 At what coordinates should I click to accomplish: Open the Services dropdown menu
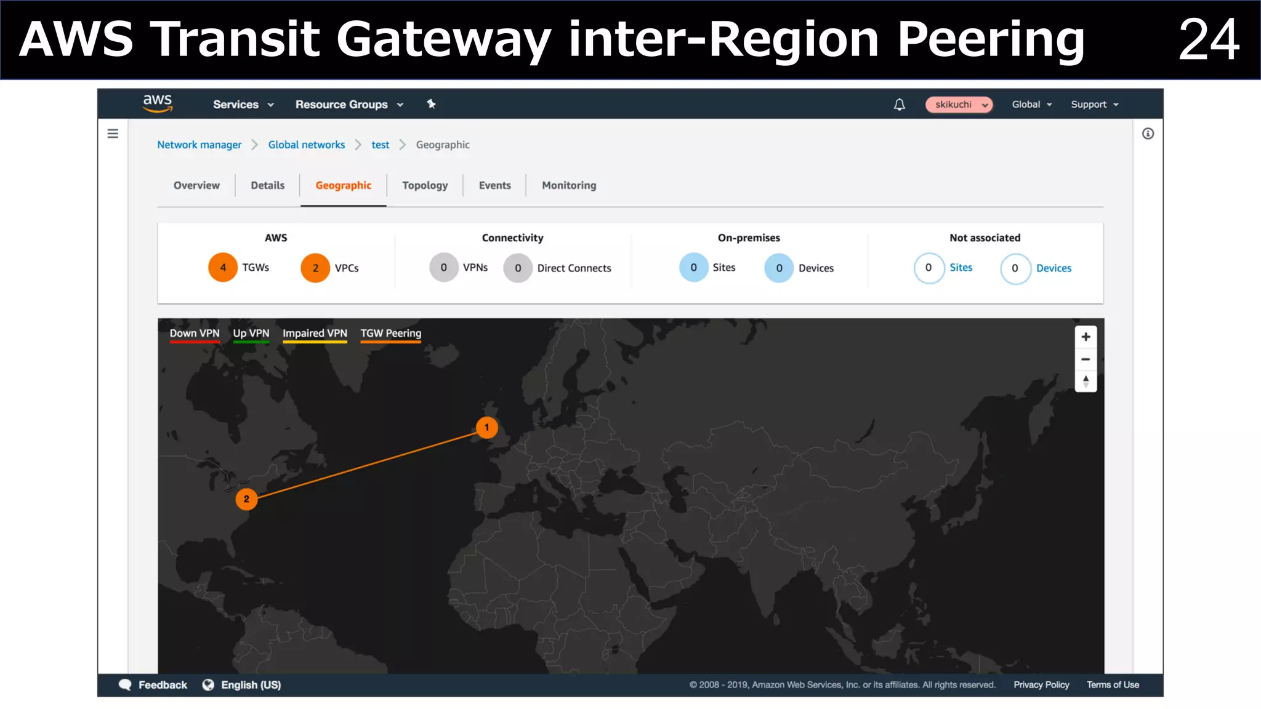[243, 105]
